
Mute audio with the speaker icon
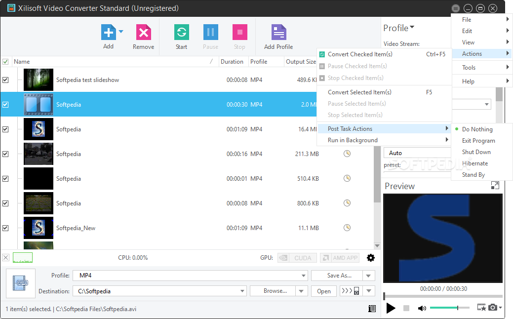point(422,308)
